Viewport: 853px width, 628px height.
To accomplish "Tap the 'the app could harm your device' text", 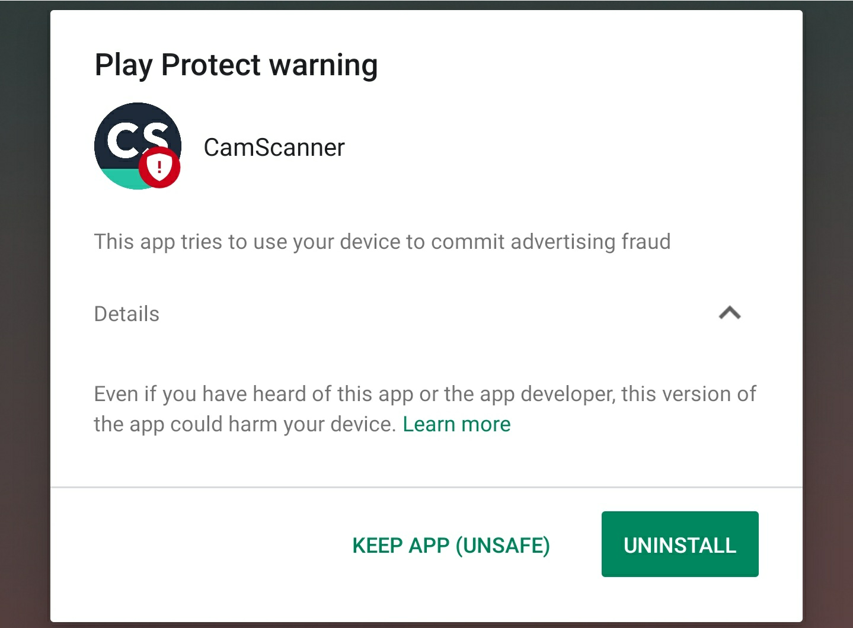I will (x=244, y=424).
